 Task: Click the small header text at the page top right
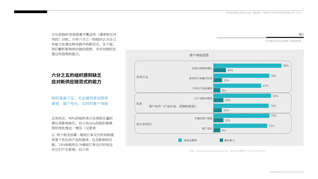[265, 13]
